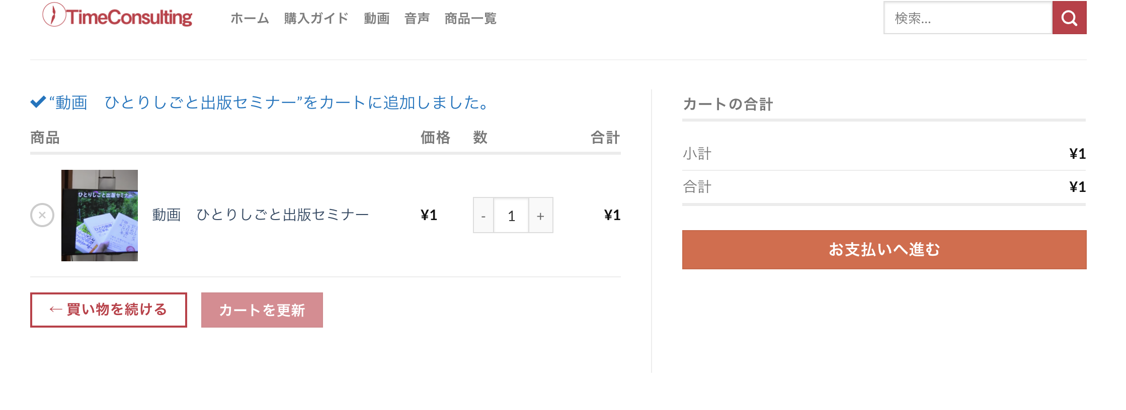The width and height of the screenshot is (1126, 410).
Task: Click the blue checkmark notice icon
Action: point(38,102)
